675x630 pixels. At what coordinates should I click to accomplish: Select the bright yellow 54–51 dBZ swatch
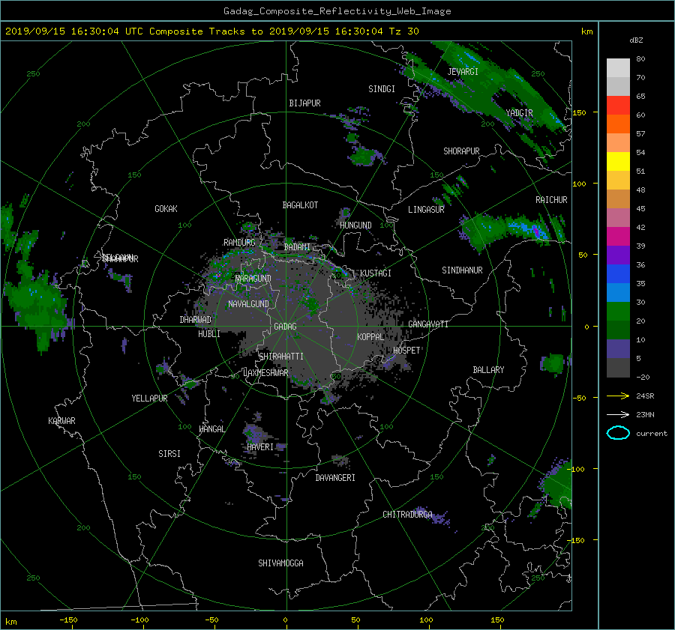pyautogui.click(x=618, y=162)
